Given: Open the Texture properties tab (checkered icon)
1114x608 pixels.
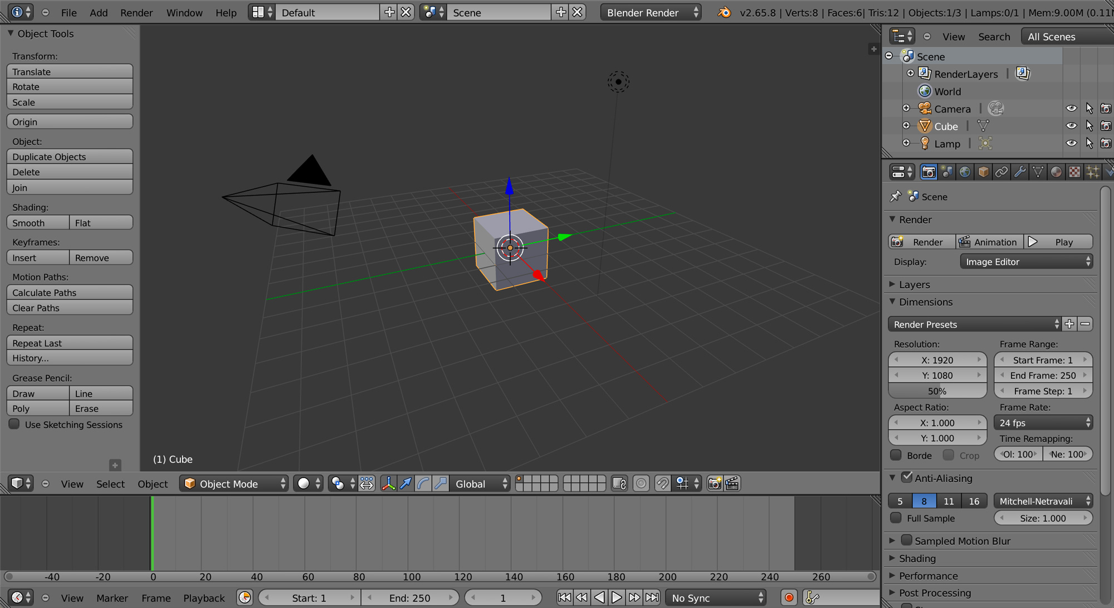Looking at the screenshot, I should [x=1075, y=172].
